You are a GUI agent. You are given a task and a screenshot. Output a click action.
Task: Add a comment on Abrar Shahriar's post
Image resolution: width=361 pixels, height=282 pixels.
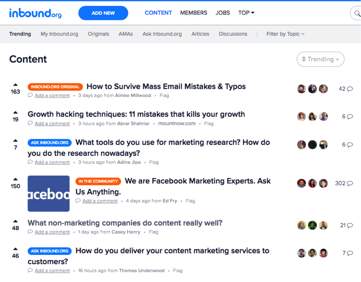[52, 123]
